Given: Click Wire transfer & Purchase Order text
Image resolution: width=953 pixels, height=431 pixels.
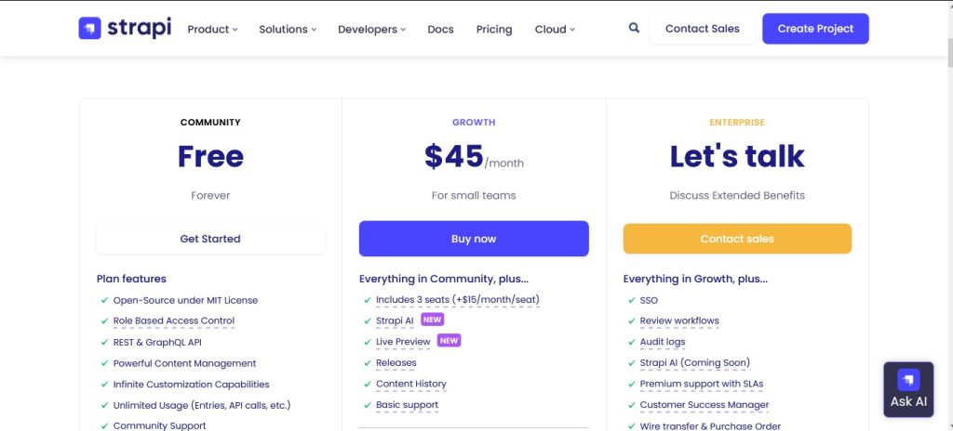Looking at the screenshot, I should click(710, 426).
